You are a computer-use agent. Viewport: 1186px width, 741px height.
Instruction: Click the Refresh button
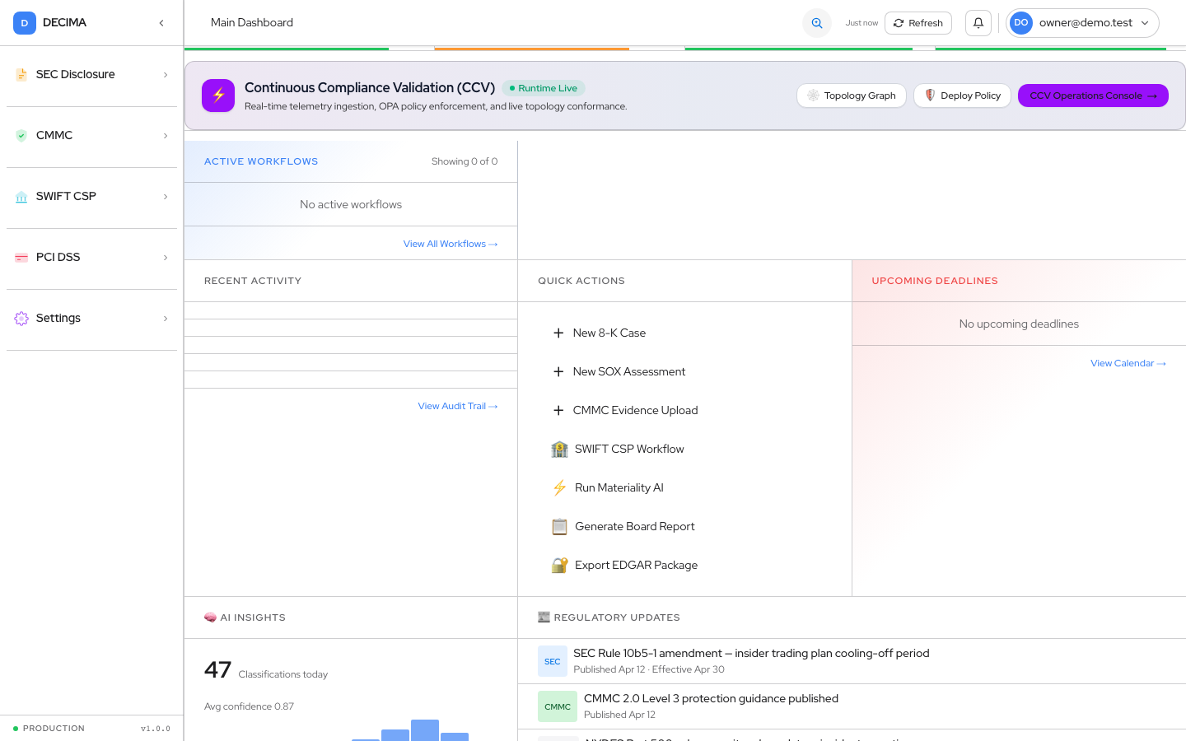point(918,23)
